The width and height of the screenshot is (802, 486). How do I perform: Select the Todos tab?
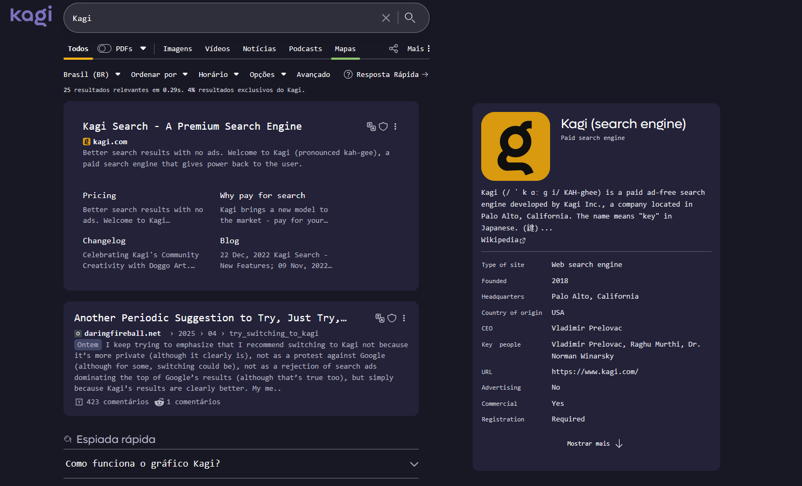pos(78,48)
